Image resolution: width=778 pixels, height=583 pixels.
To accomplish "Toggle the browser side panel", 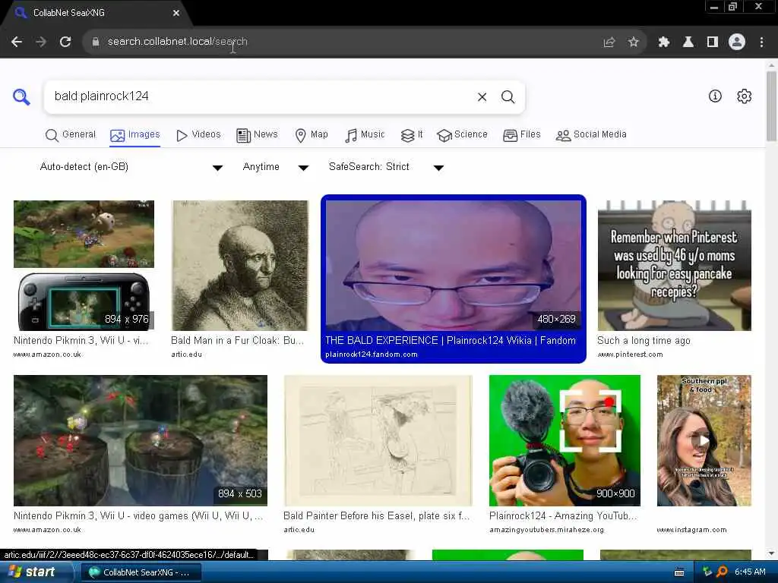I will point(713,42).
